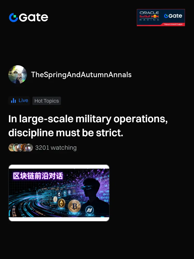Click the AI badge in the thumbnail
Image resolution: width=194 pixels, height=259 pixels.
(x=89, y=210)
